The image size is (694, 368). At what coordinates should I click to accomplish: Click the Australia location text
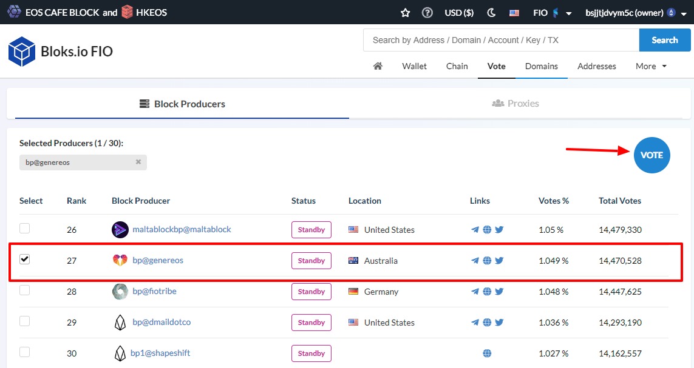(381, 261)
